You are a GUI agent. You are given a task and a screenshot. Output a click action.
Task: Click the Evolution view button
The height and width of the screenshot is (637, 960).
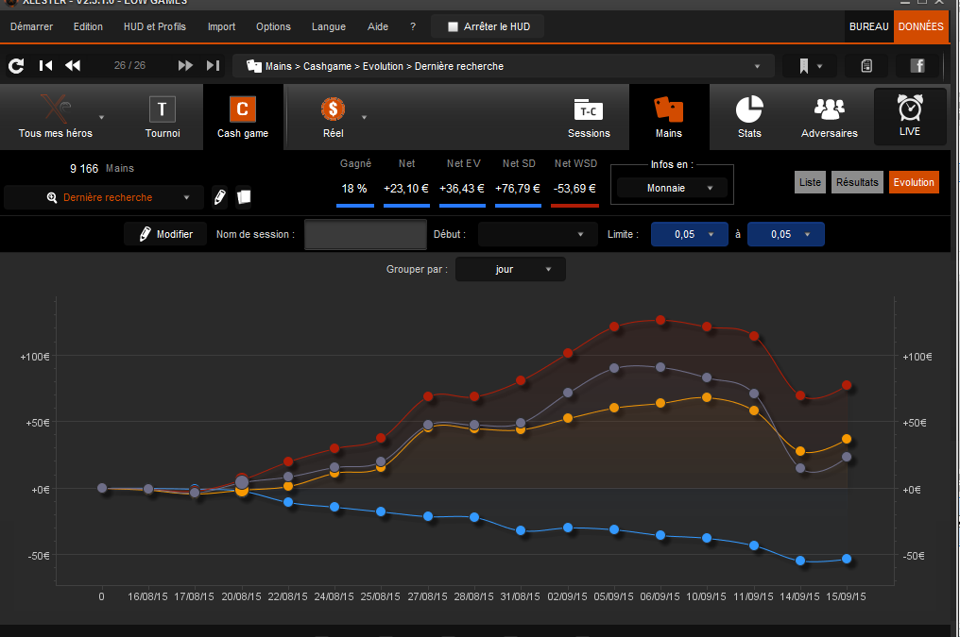[914, 182]
